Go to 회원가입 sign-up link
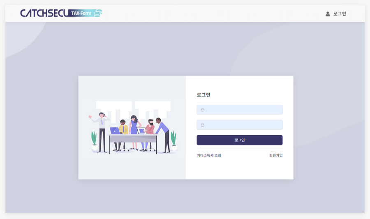The image size is (370, 219). tap(275, 155)
